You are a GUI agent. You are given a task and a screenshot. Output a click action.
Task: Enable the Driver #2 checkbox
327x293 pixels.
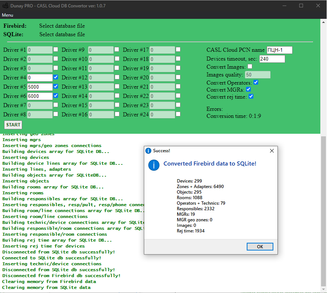pos(56,59)
